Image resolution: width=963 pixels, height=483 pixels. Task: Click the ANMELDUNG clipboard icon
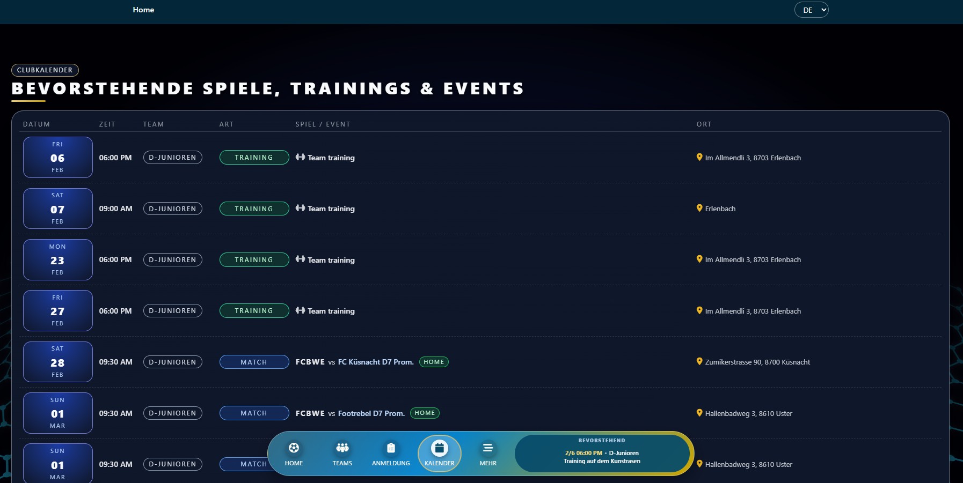click(x=391, y=448)
